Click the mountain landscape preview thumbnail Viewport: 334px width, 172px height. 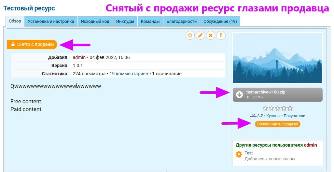click(278, 58)
